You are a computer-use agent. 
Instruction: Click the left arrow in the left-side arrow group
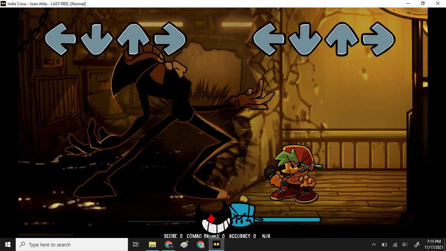click(x=60, y=39)
